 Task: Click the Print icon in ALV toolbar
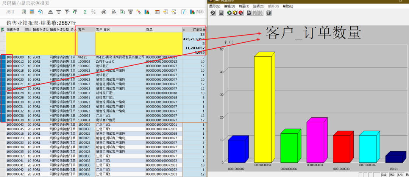(104, 12)
